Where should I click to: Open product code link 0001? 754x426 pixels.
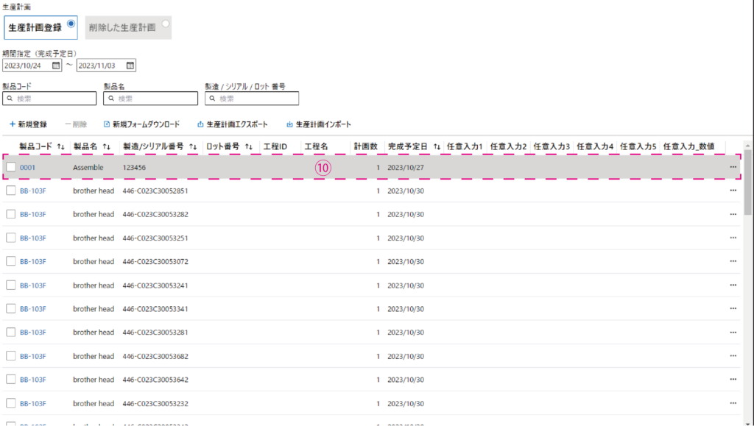27,167
